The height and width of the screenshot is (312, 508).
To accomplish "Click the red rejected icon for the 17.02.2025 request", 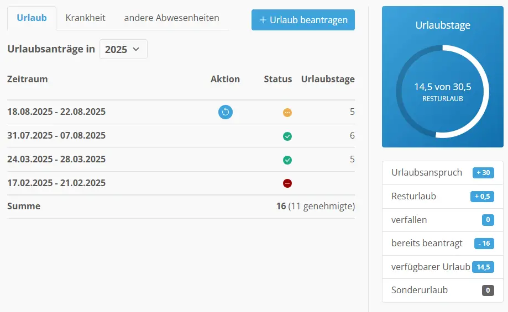I will [287, 183].
